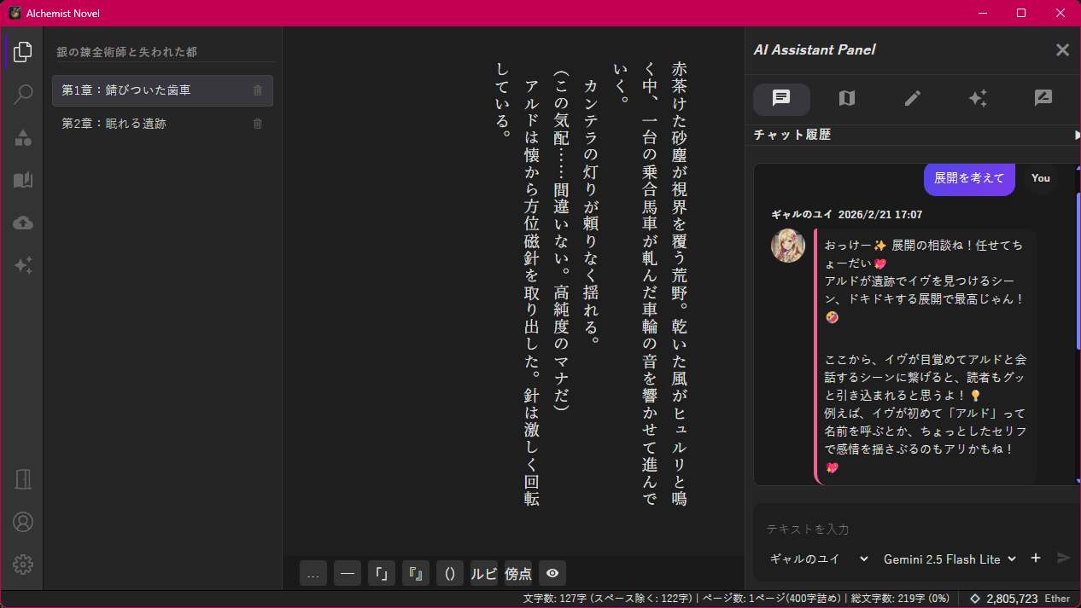This screenshot has height=608, width=1081.
Task: Open the search tool in the left sidebar
Action: [x=23, y=94]
